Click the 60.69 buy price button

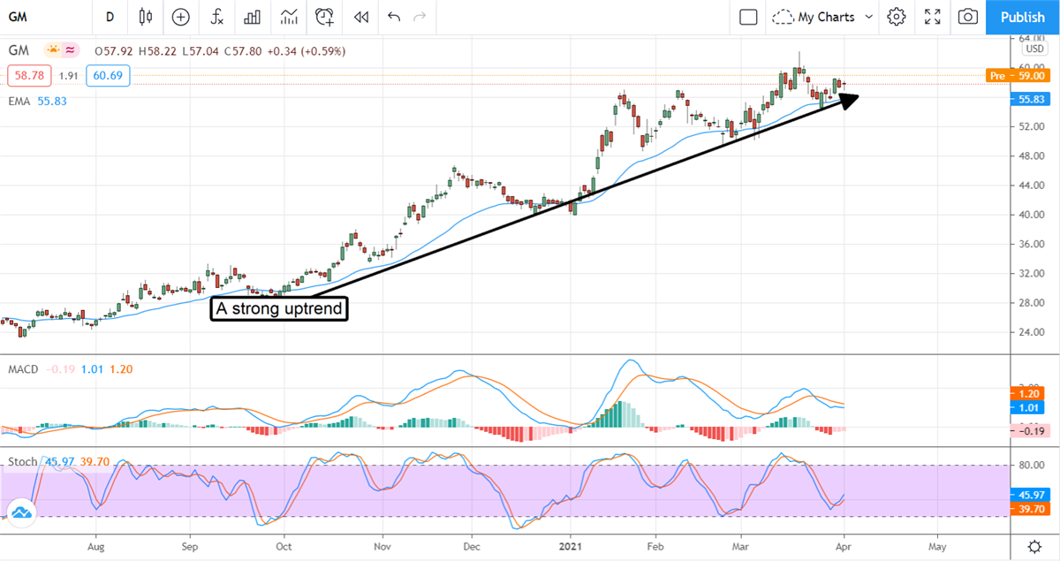pos(108,76)
